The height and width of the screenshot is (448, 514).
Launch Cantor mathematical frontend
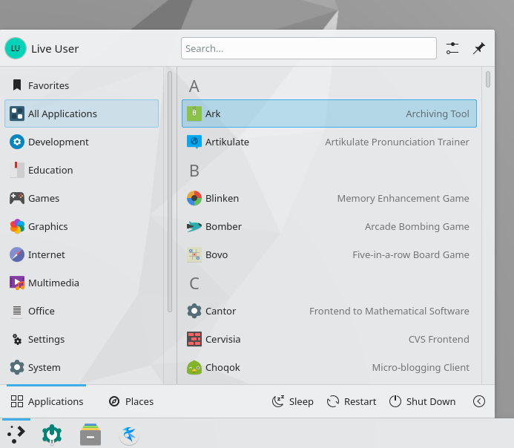click(x=329, y=311)
